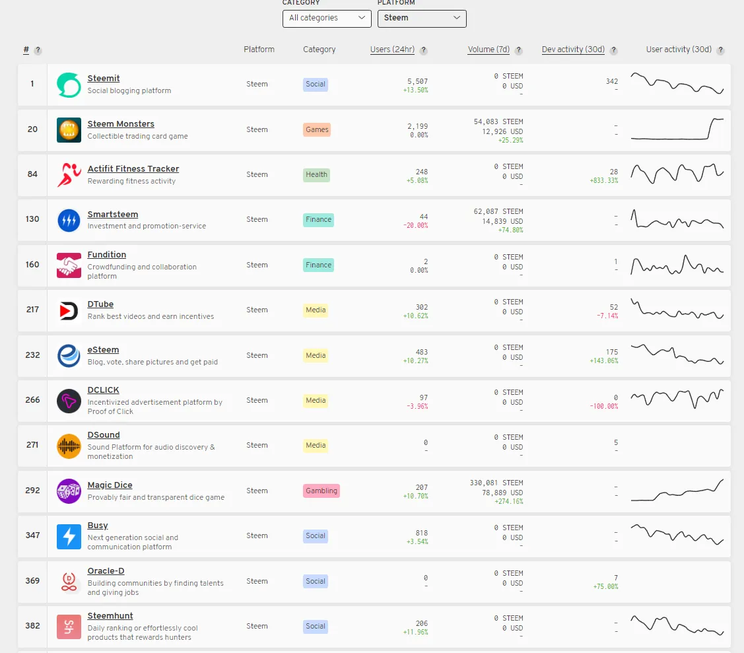
Task: Click the 330,081 STEEM volume value
Action: (x=496, y=483)
